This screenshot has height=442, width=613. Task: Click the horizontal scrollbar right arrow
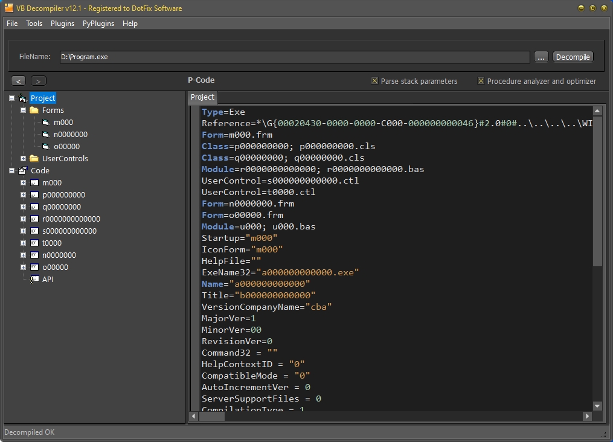[587, 416]
